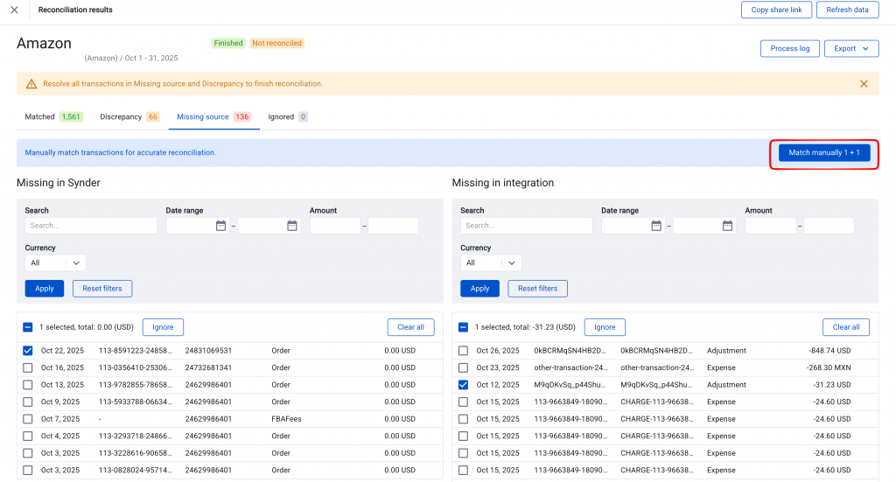Check the Oct 7, 2025 FBAFees row
Screen dimensions: 896x482
pyautogui.click(x=27, y=419)
